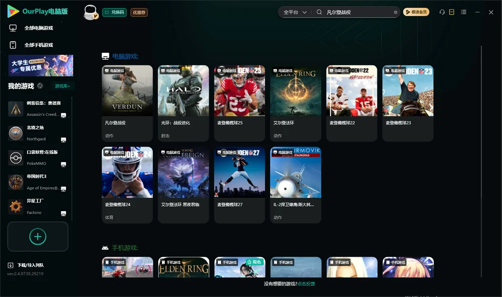Open the main menu list icon

(463, 12)
